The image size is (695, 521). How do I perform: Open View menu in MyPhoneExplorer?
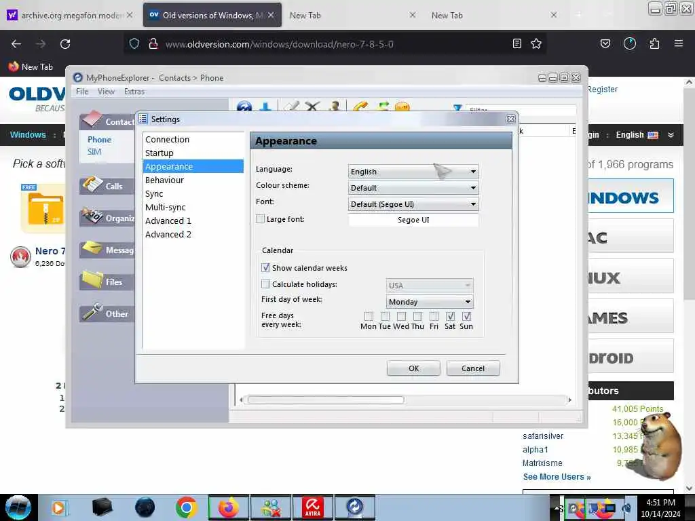106,92
